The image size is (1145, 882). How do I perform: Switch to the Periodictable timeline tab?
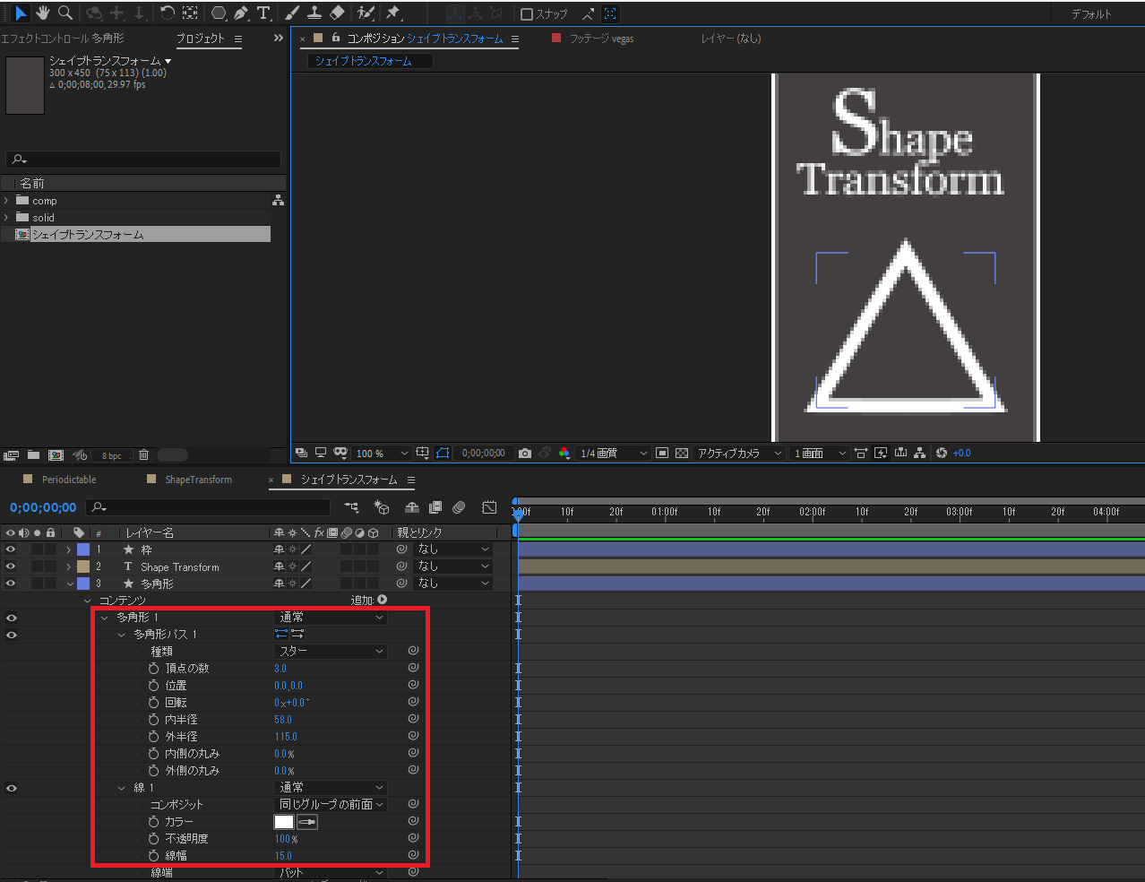pyautogui.click(x=69, y=480)
